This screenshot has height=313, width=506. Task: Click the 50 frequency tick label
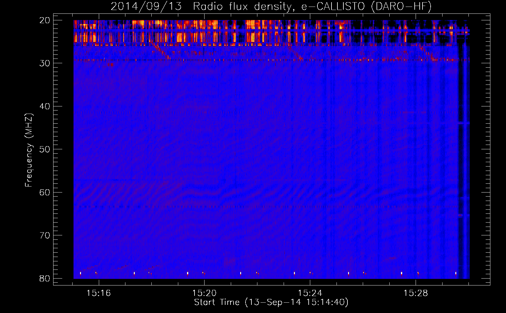(45, 149)
